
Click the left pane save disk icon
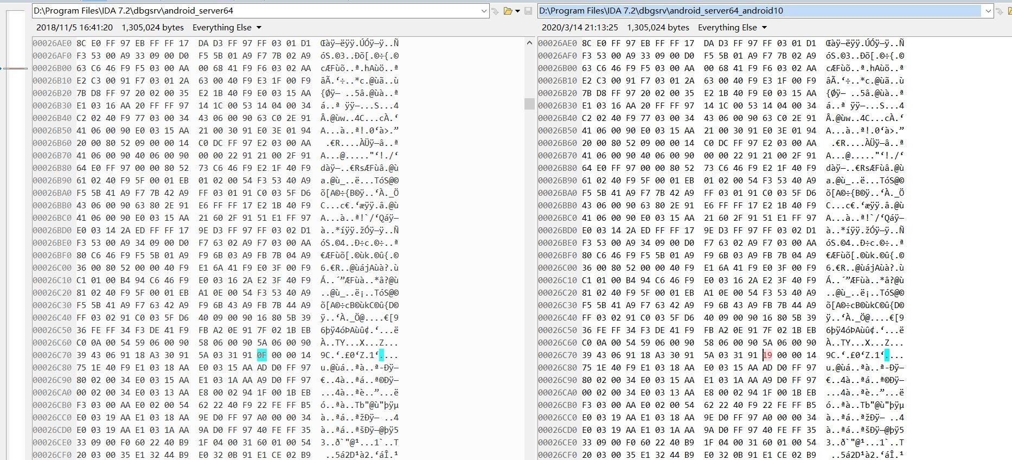tap(528, 11)
